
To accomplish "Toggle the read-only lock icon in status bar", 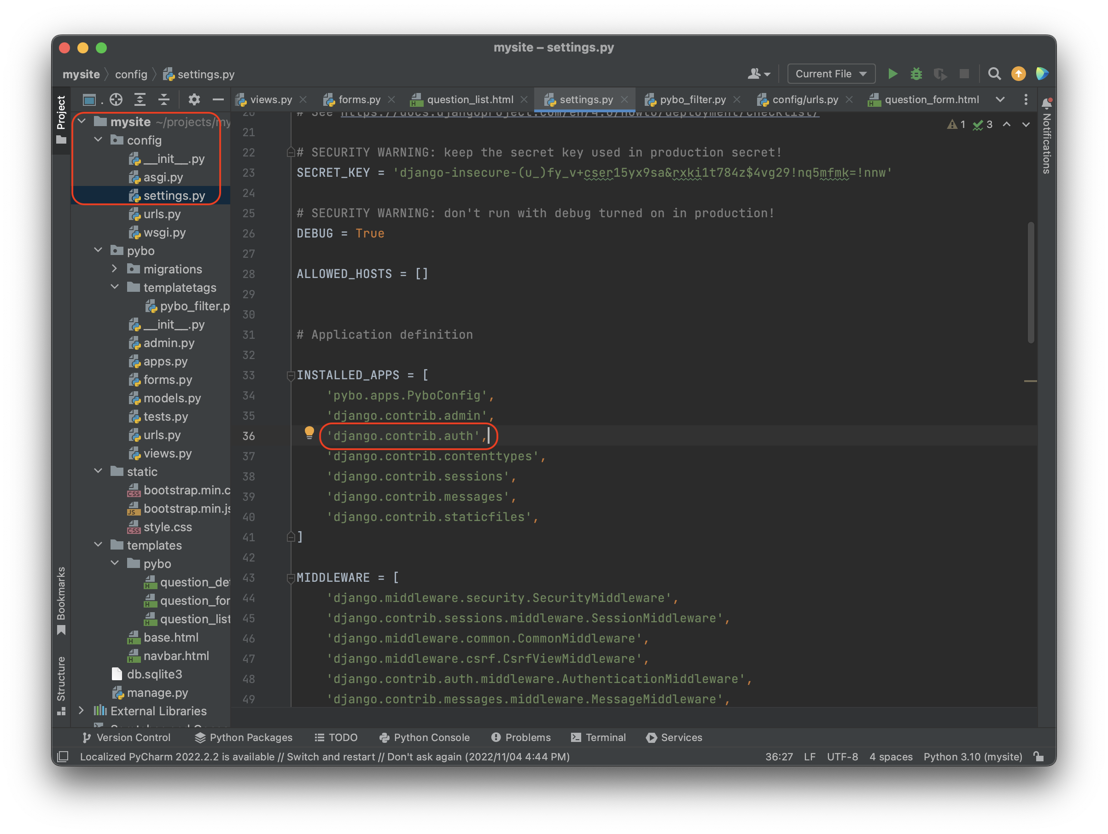I will [1039, 756].
